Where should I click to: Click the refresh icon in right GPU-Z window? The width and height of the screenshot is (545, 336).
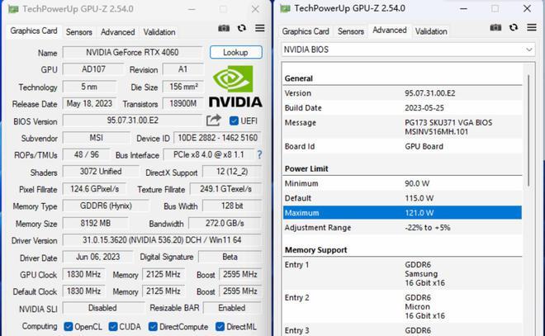pyautogui.click(x=514, y=27)
